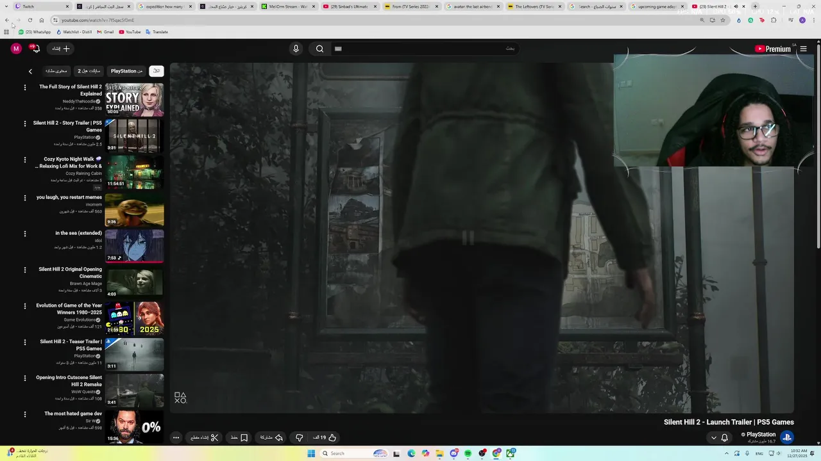
Task: Open the NeddyTheNoodle channel name
Action: coord(79,101)
